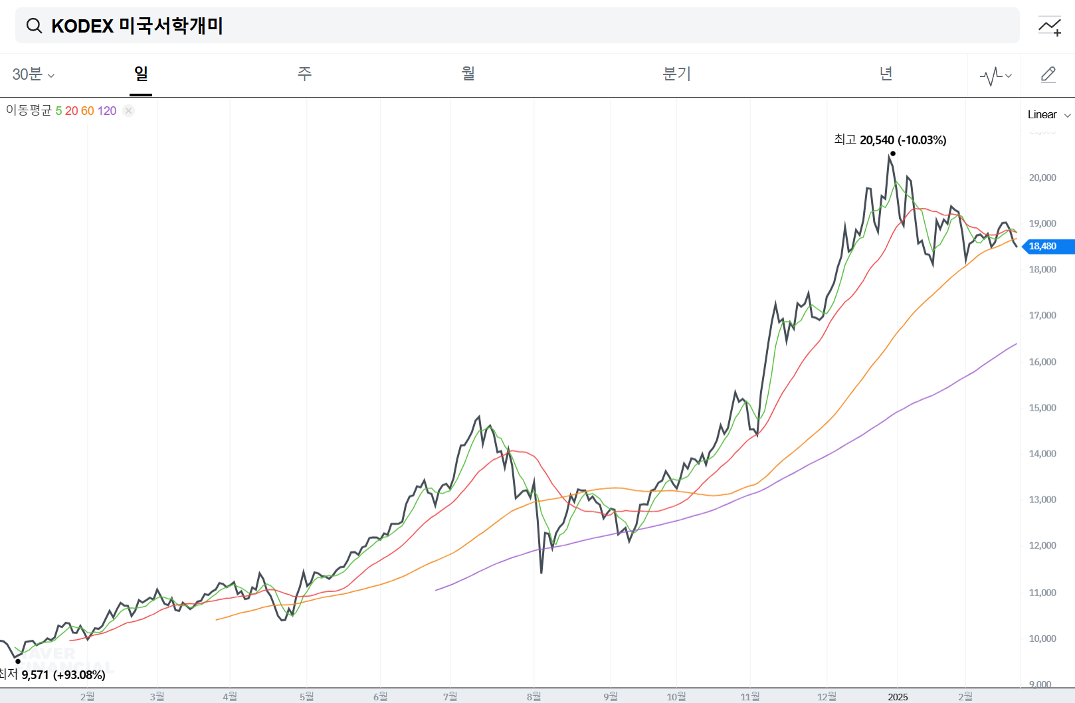
Task: Click the 최저 9,571 low marker label
Action: coord(52,674)
